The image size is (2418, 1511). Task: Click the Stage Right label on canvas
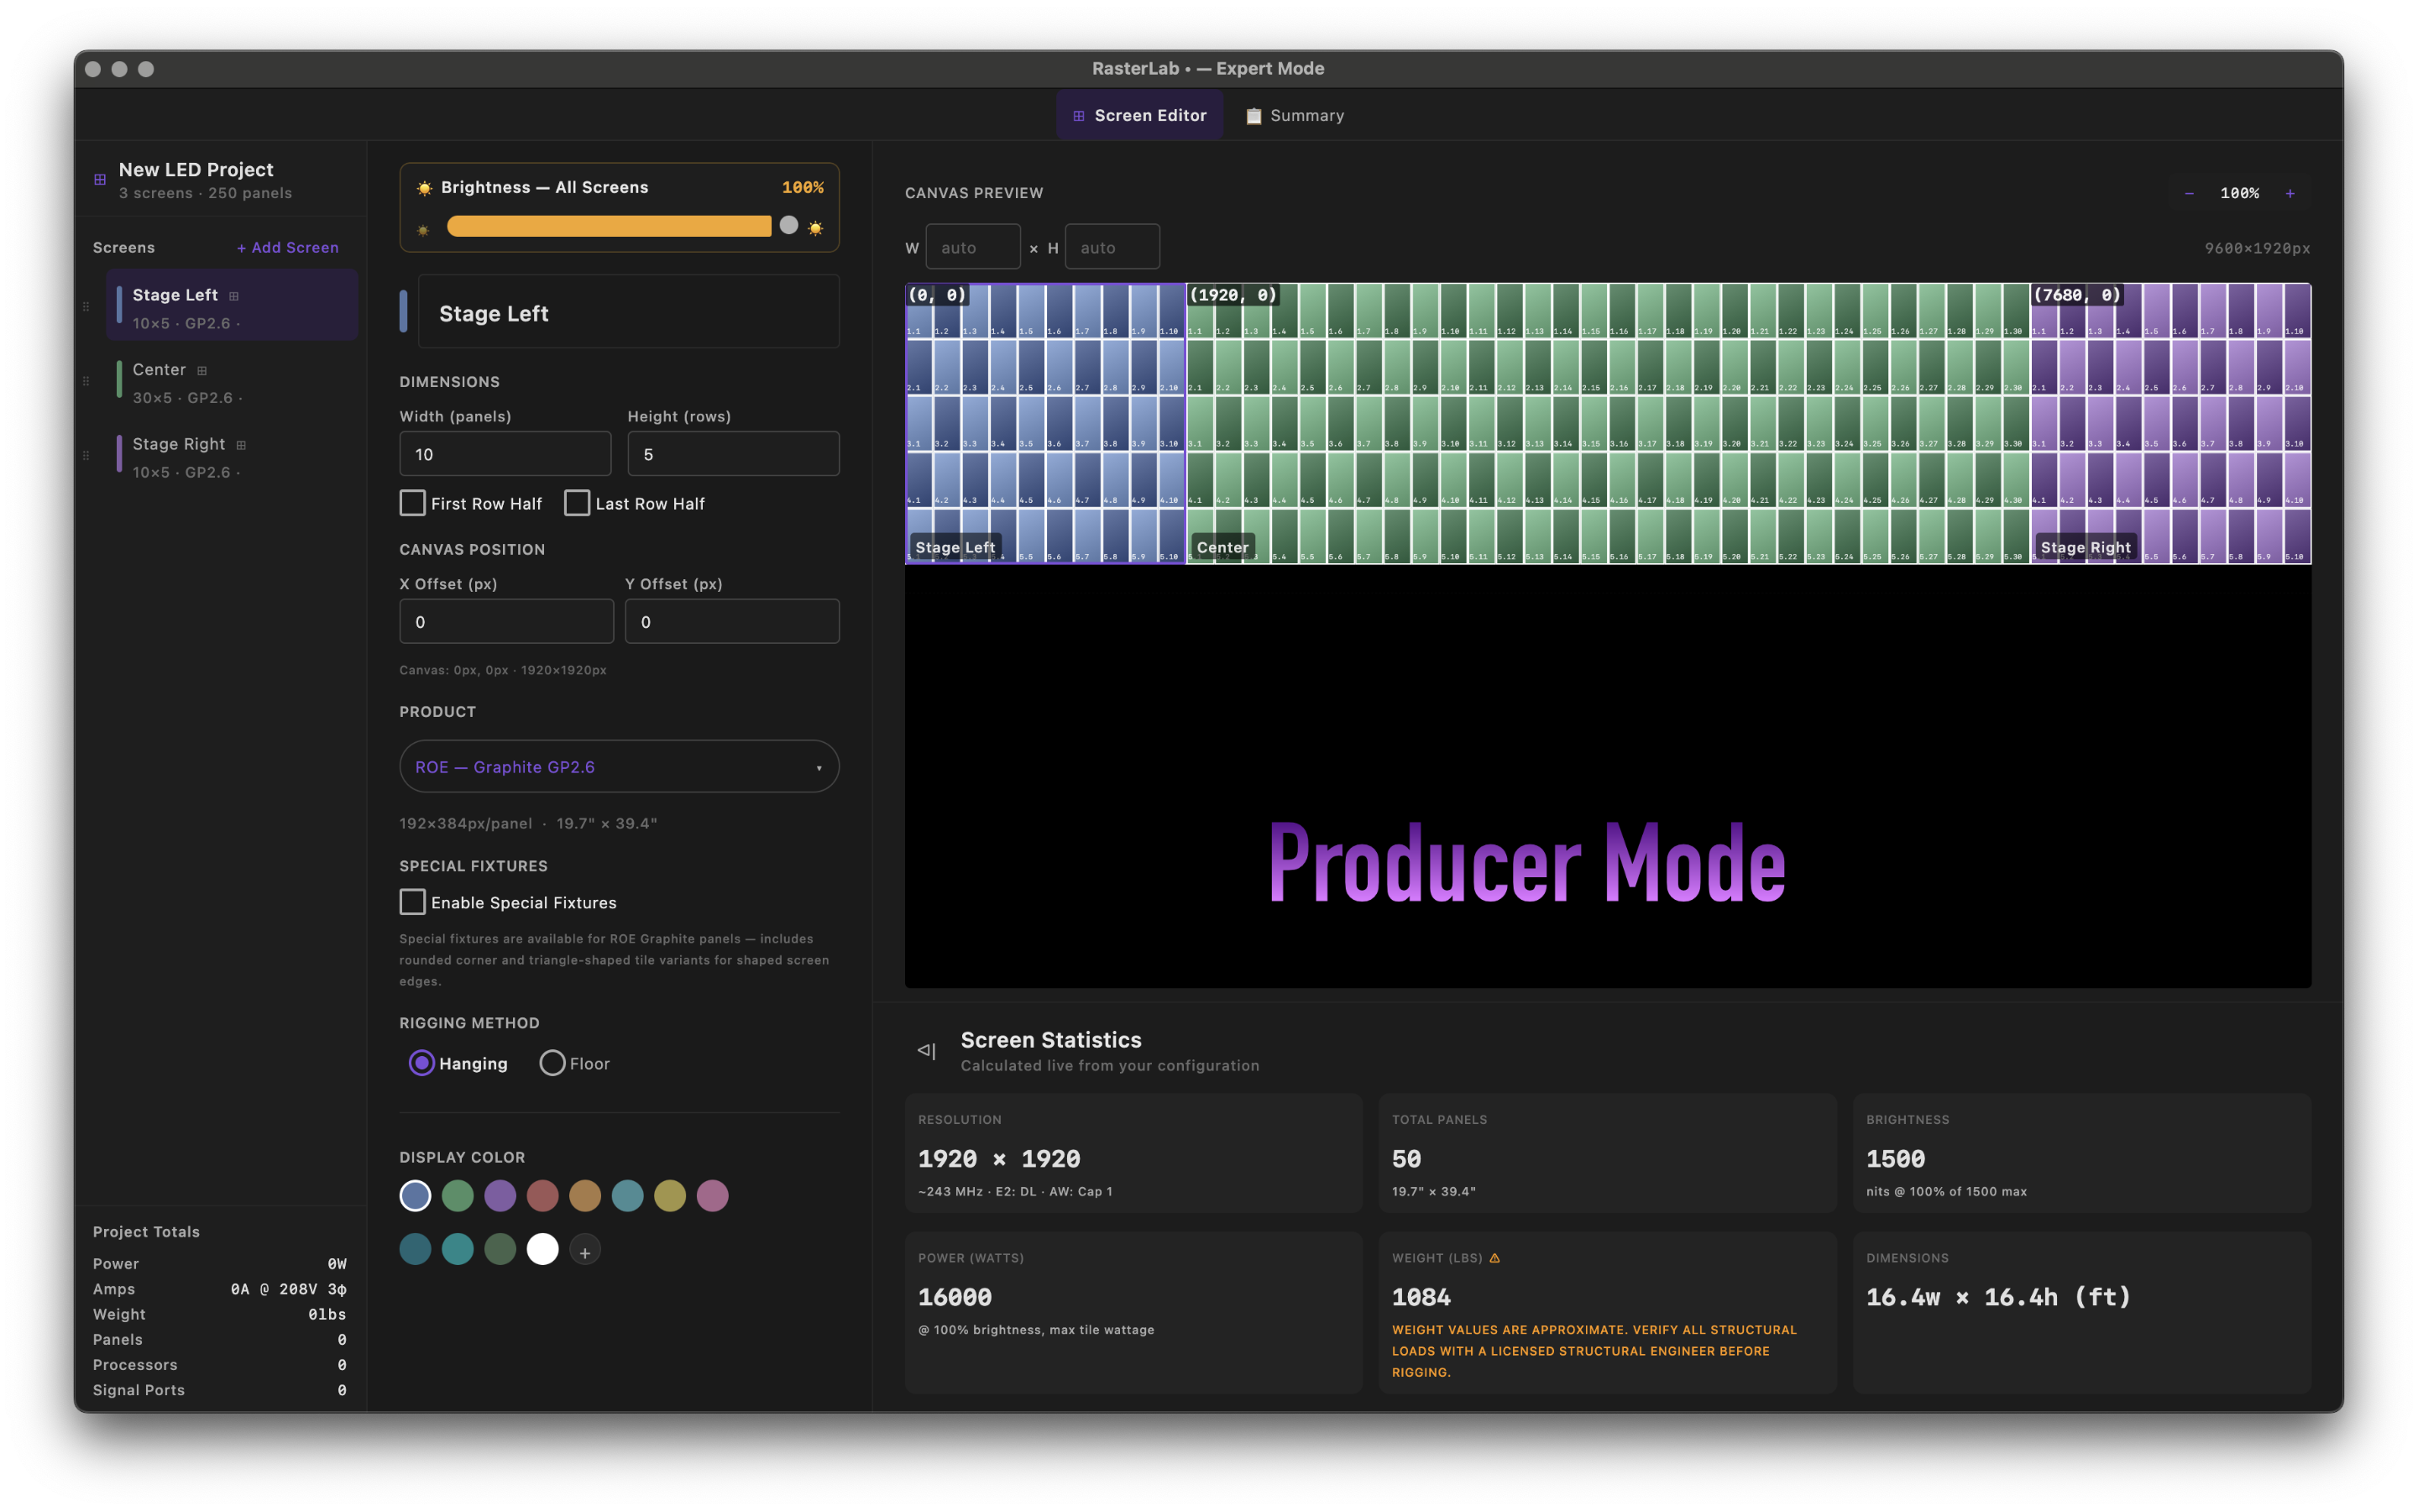[2086, 547]
